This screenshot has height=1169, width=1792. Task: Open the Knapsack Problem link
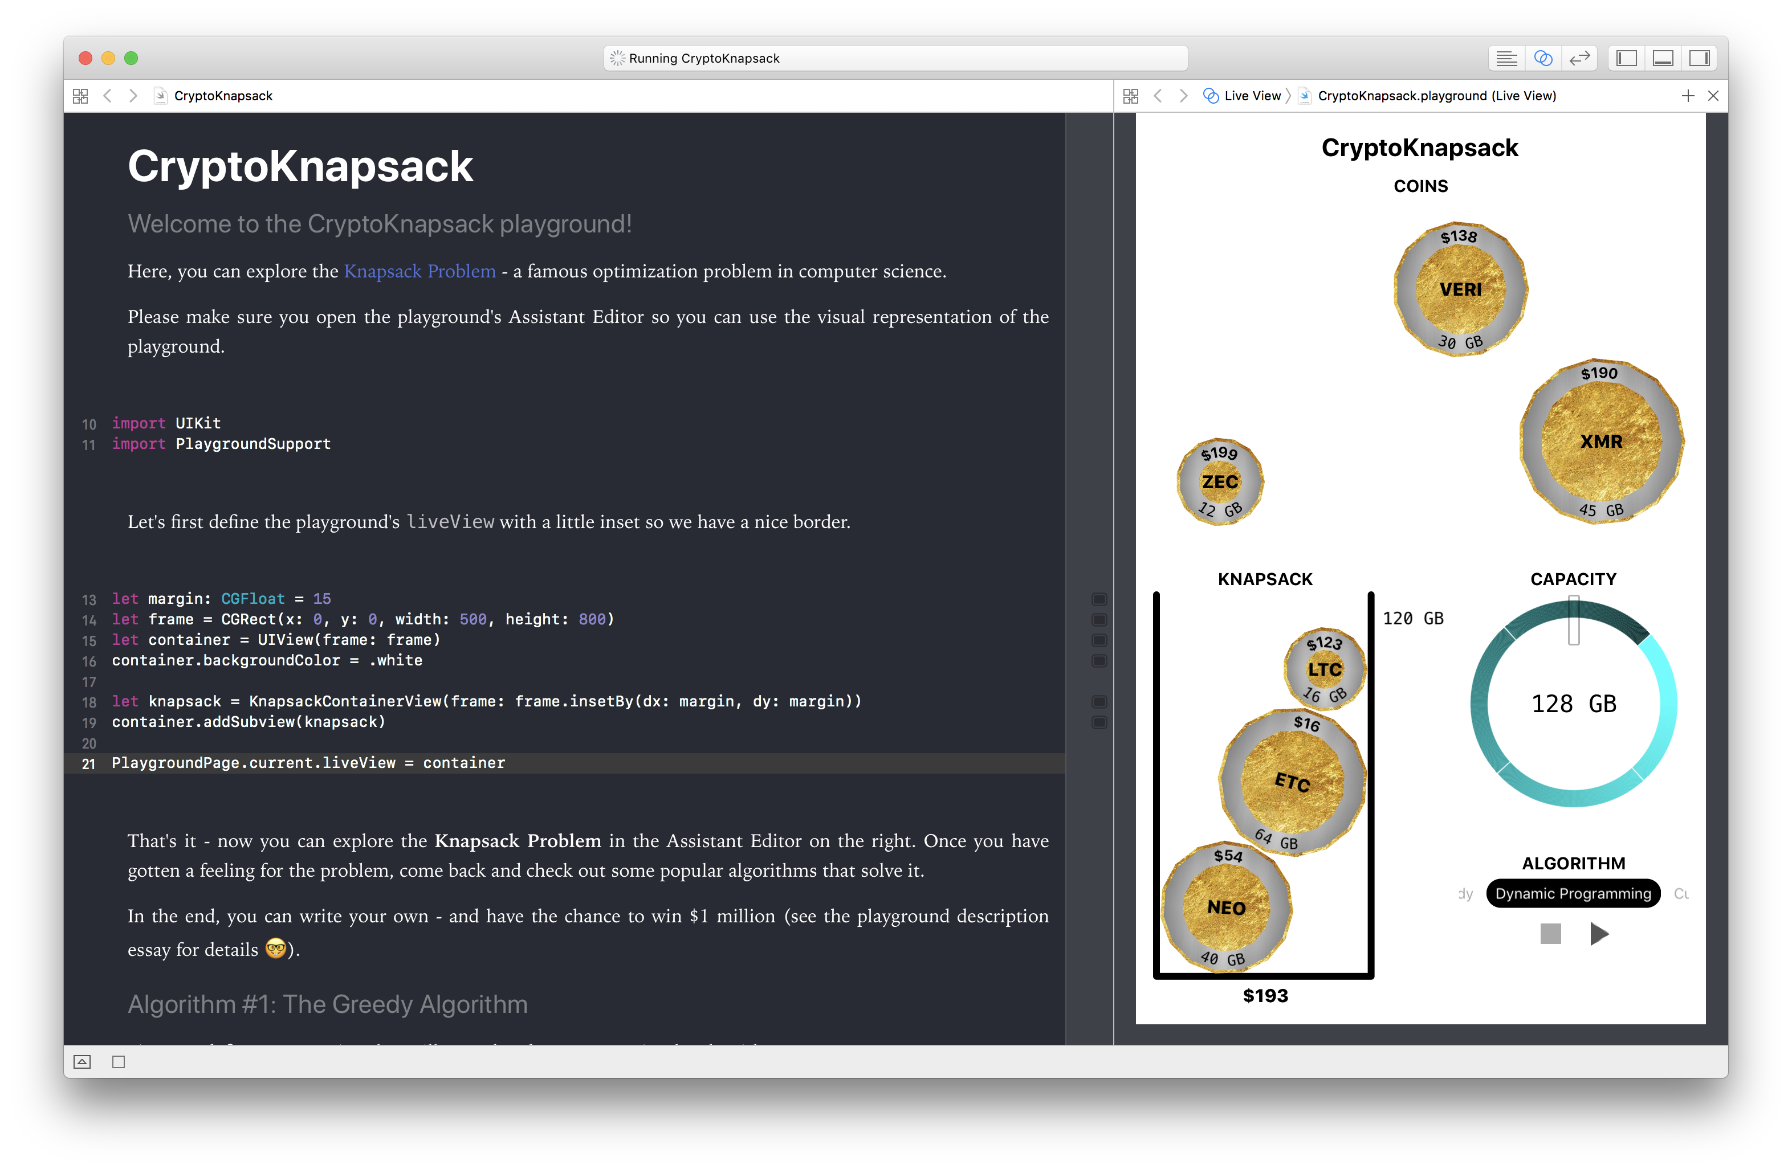pos(420,271)
